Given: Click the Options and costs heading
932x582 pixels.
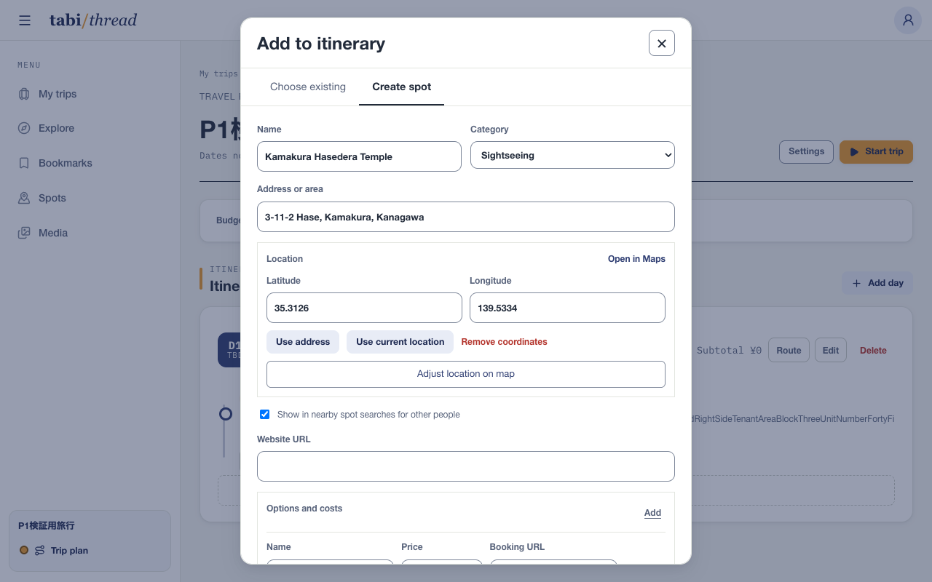Looking at the screenshot, I should click(304, 509).
